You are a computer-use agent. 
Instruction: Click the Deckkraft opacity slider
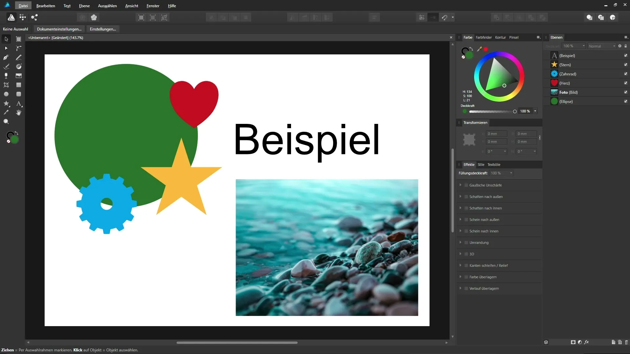pos(491,111)
